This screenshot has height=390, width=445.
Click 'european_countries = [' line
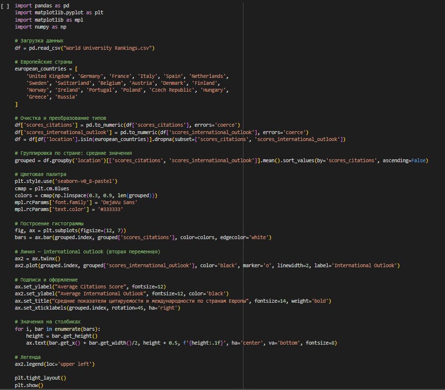[46, 69]
